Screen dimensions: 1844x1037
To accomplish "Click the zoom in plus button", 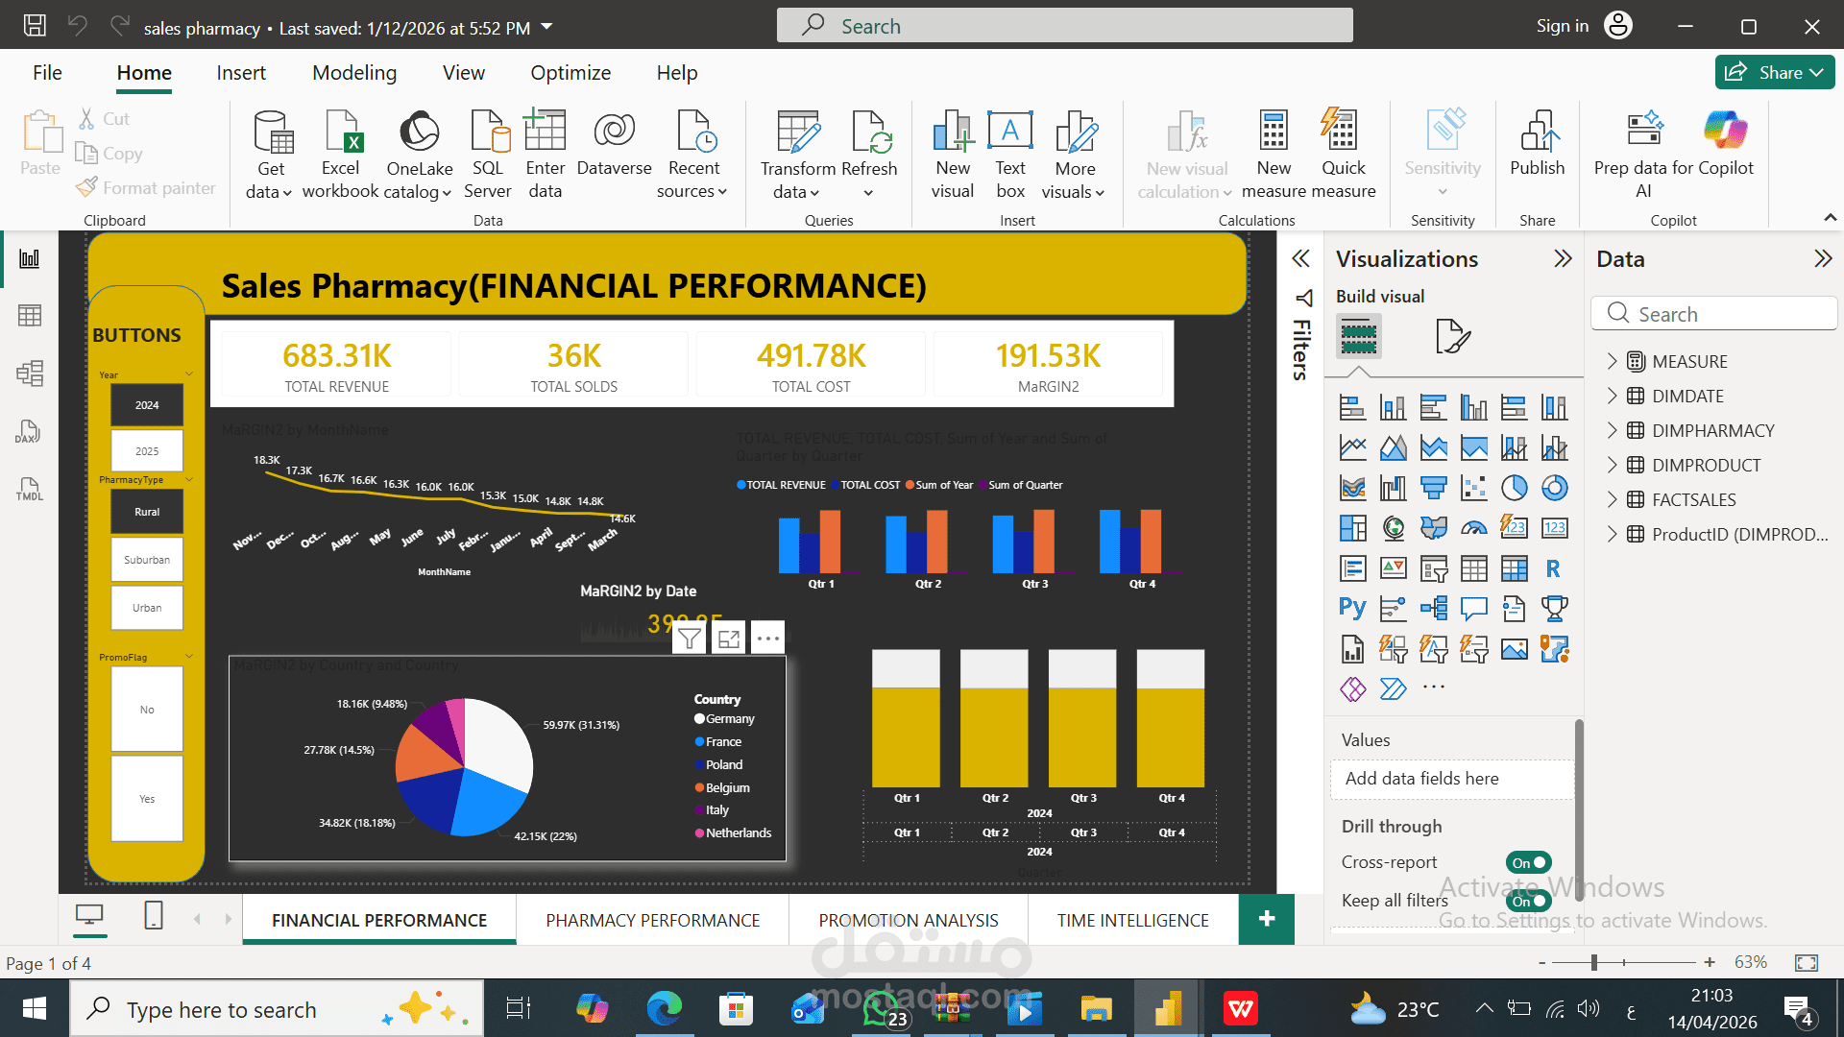I will (1710, 962).
